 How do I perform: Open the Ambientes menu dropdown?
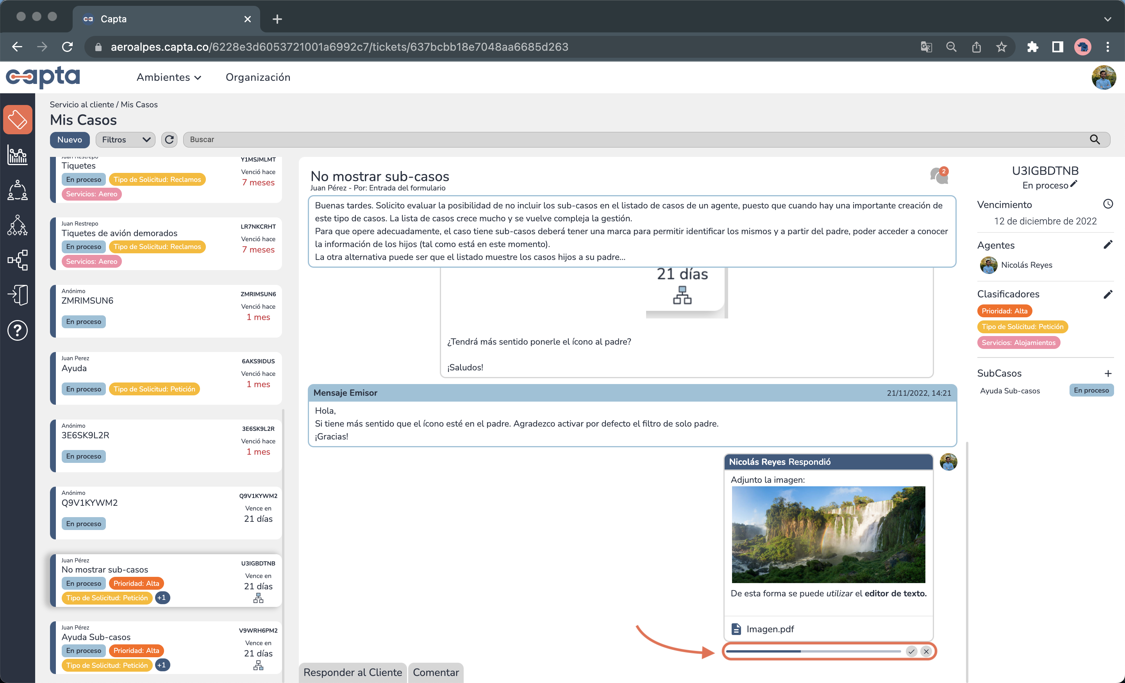pyautogui.click(x=168, y=77)
